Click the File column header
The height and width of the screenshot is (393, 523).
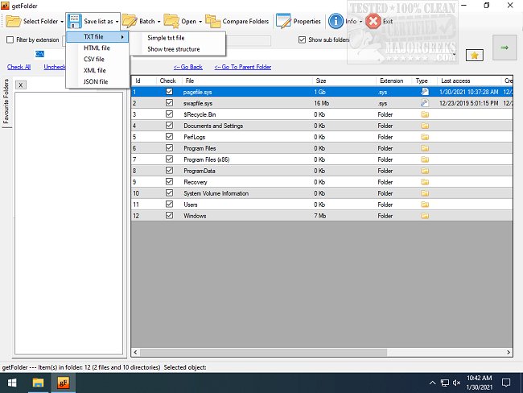tap(247, 81)
